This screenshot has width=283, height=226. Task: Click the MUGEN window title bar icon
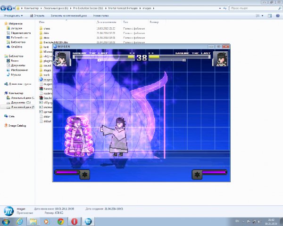(55, 47)
